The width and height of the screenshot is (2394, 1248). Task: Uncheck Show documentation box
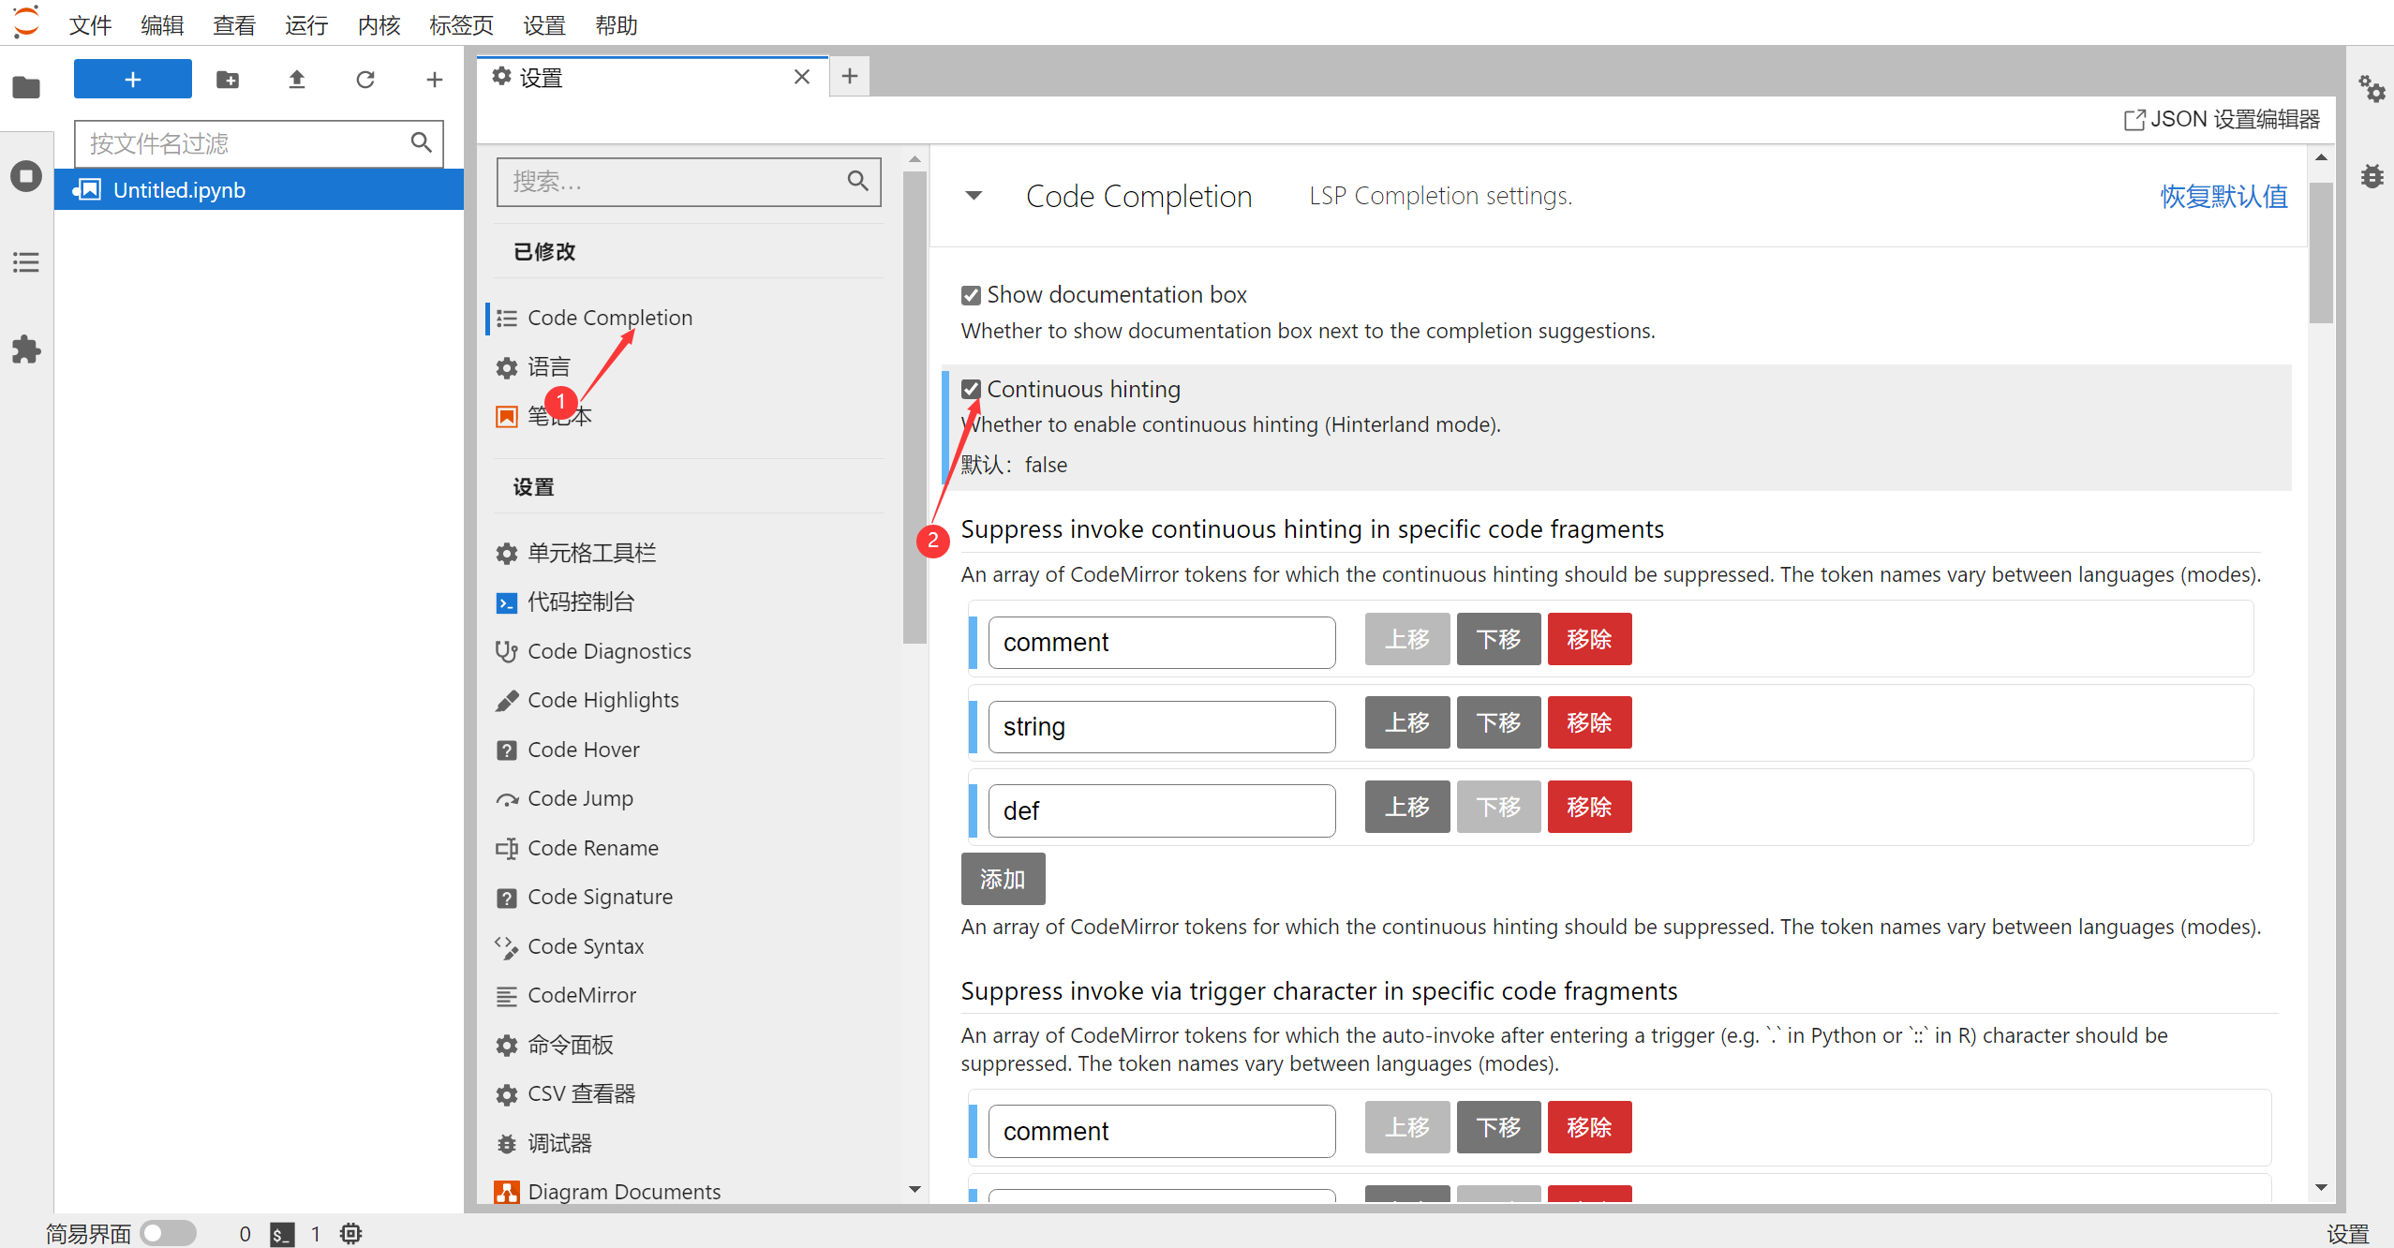pos(971,295)
